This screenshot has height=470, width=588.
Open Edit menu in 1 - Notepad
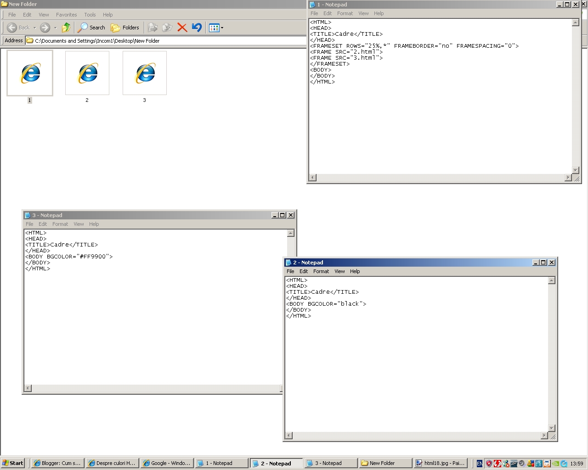328,13
